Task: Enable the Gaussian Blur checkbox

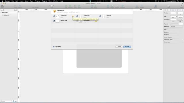Action: click(183, 39)
